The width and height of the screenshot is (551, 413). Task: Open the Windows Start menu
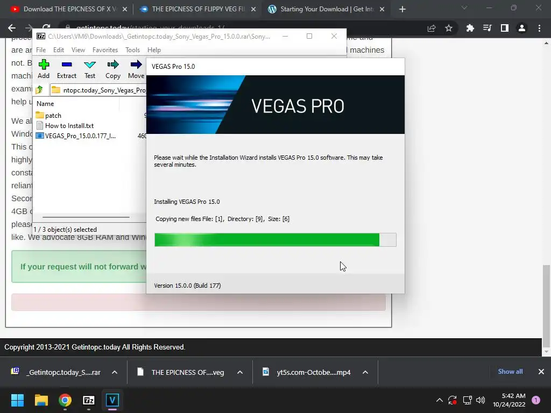(x=18, y=400)
